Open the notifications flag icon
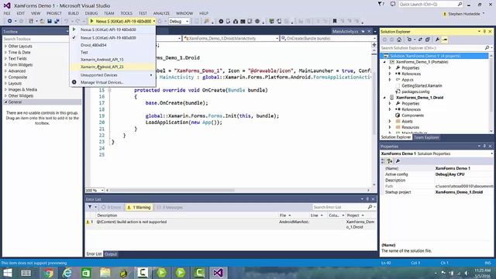This screenshot has width=496, height=279. (380, 4)
